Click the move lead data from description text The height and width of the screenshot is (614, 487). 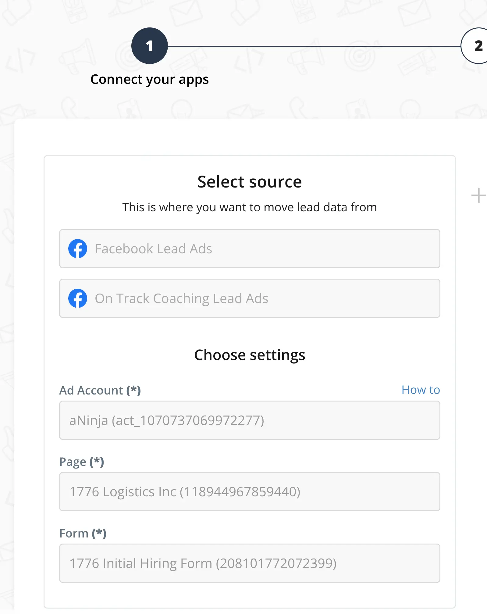pos(249,207)
